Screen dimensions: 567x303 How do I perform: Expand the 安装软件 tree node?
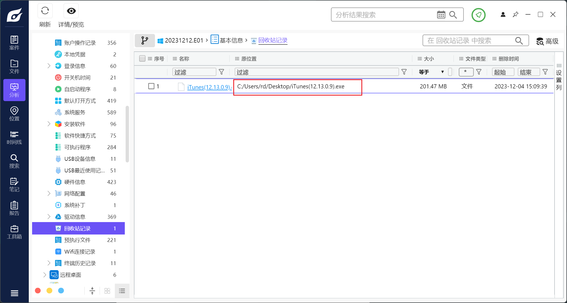pos(49,124)
